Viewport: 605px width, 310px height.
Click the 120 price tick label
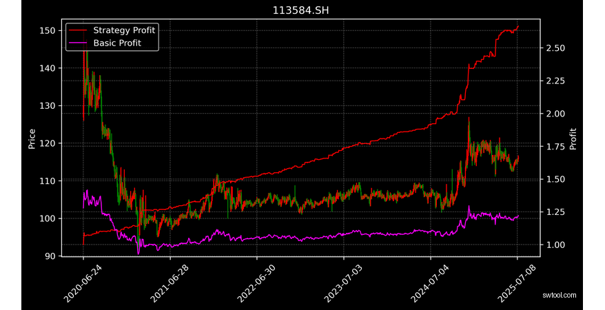(x=46, y=143)
